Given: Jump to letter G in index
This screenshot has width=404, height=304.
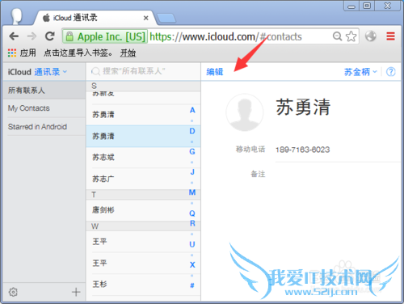Looking at the screenshot, I should click(192, 151).
